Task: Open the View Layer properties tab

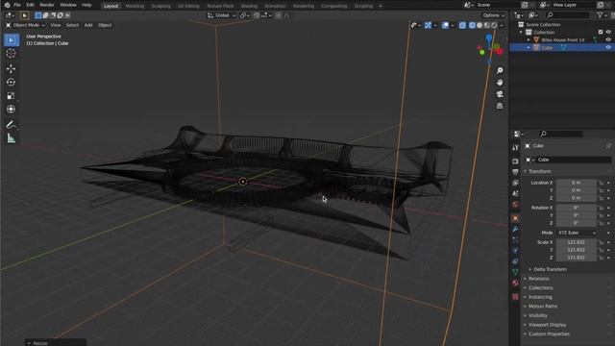Action: point(515,183)
